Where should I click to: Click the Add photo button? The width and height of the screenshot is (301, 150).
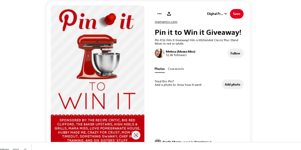[233, 84]
